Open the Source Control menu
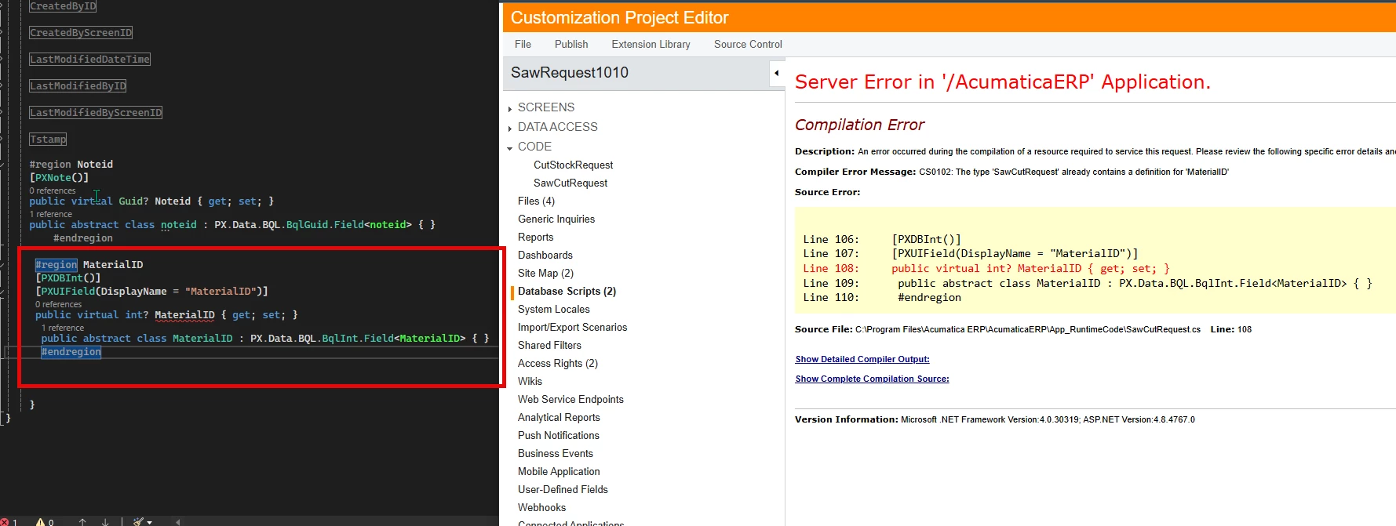This screenshot has width=1396, height=526. [748, 44]
